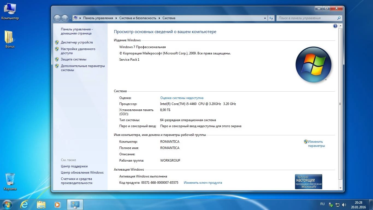Viewport: 373px width, 210px height.
Task: Click the forward navigation arrow
Action: pyautogui.click(x=65, y=18)
